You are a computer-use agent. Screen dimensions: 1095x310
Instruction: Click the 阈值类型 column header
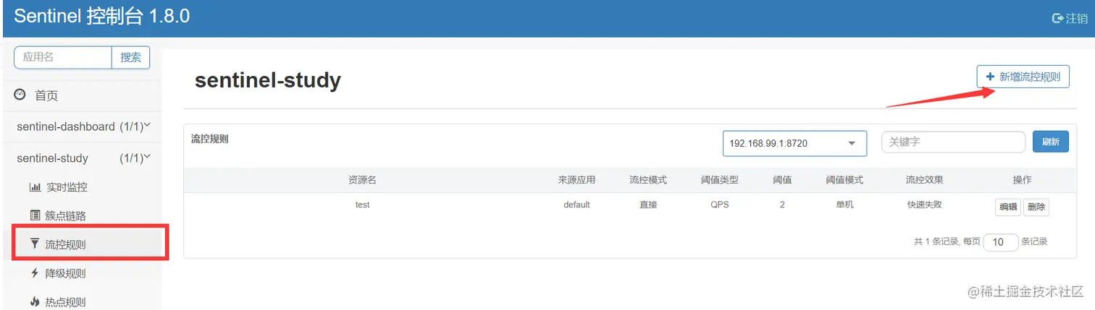pyautogui.click(x=719, y=180)
